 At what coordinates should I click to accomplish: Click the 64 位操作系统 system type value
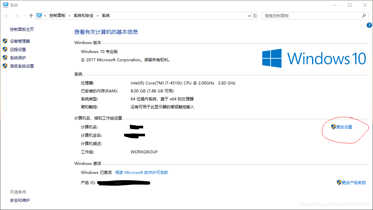click(162, 99)
